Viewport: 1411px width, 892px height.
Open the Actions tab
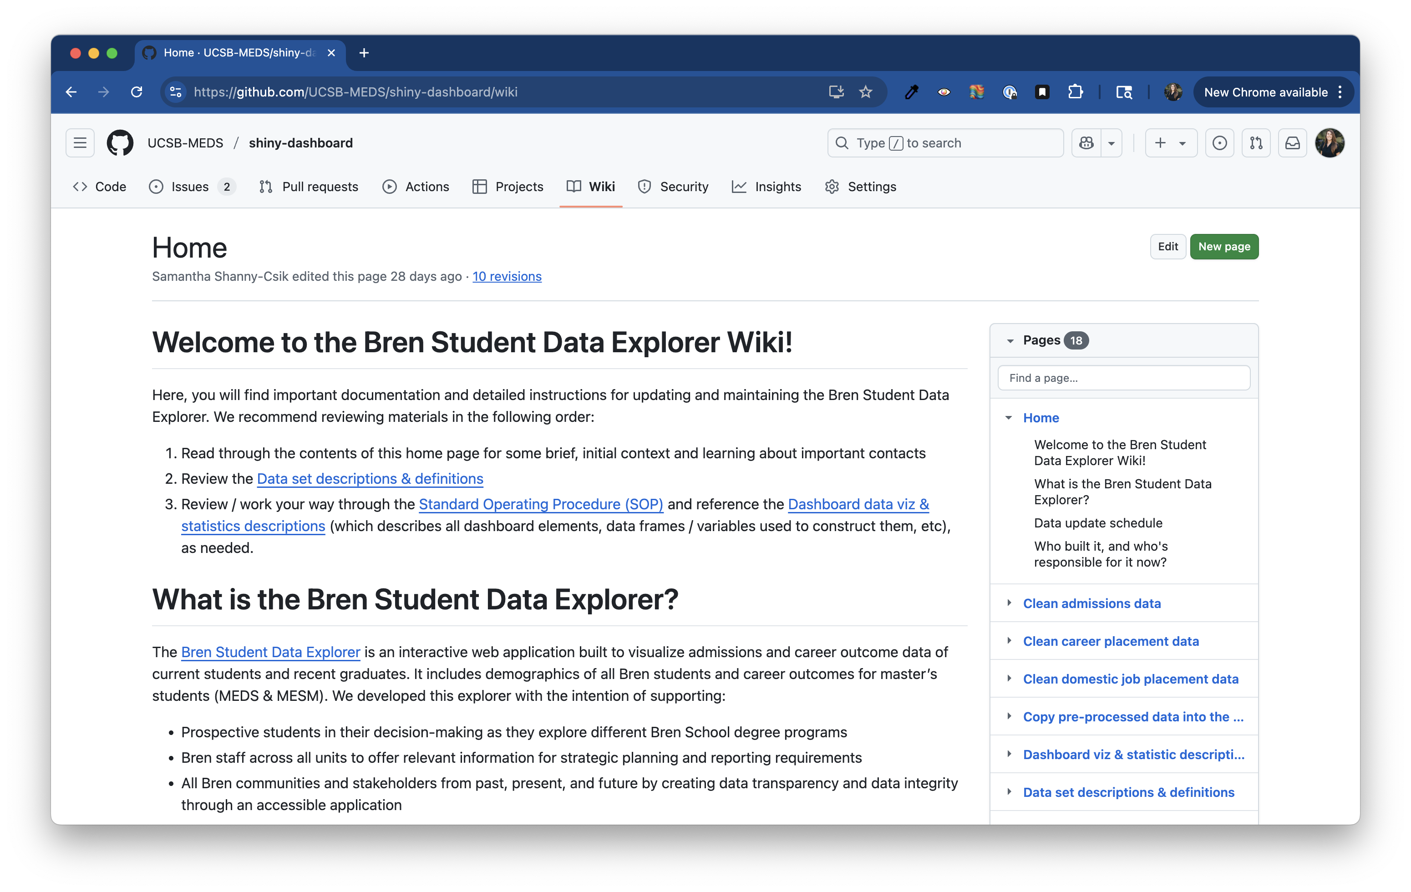(416, 187)
